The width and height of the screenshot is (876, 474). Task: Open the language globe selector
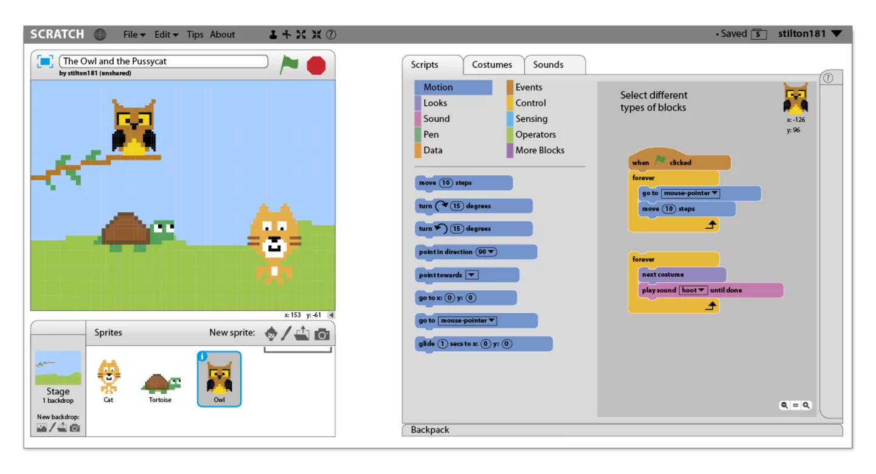coord(99,34)
